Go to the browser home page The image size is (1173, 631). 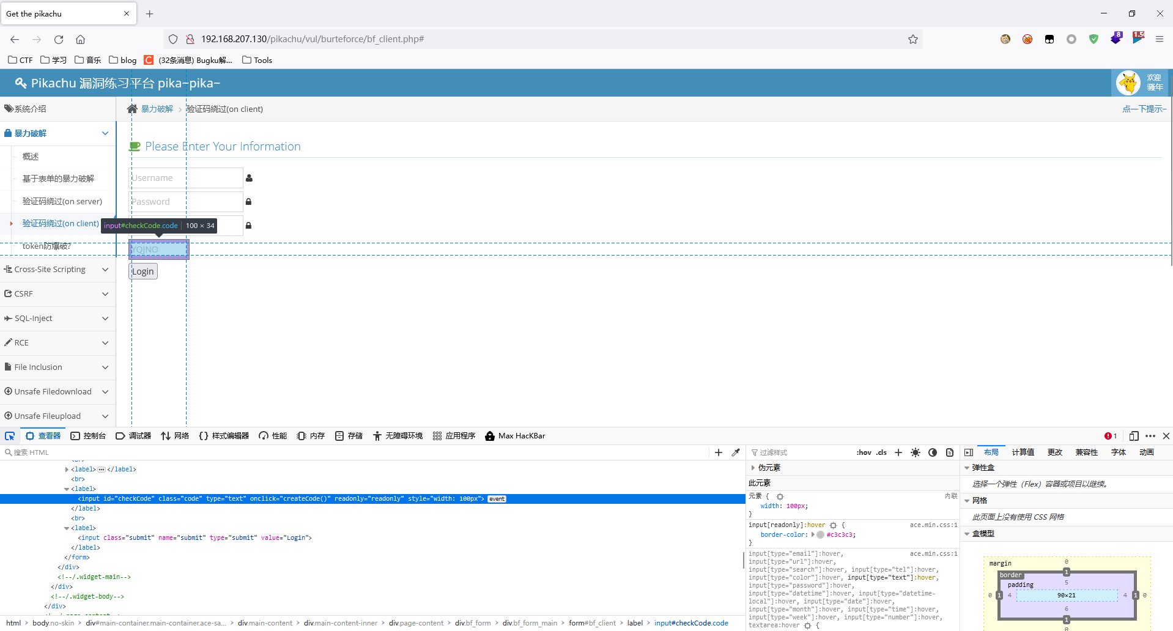tap(80, 39)
